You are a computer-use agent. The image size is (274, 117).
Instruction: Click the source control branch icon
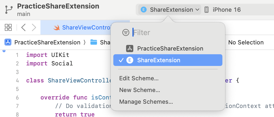pos(9,10)
